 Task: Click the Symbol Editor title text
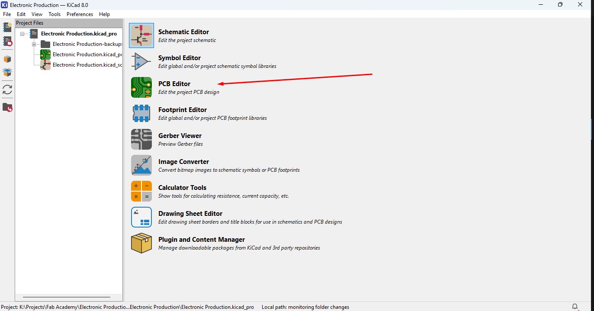(180, 58)
